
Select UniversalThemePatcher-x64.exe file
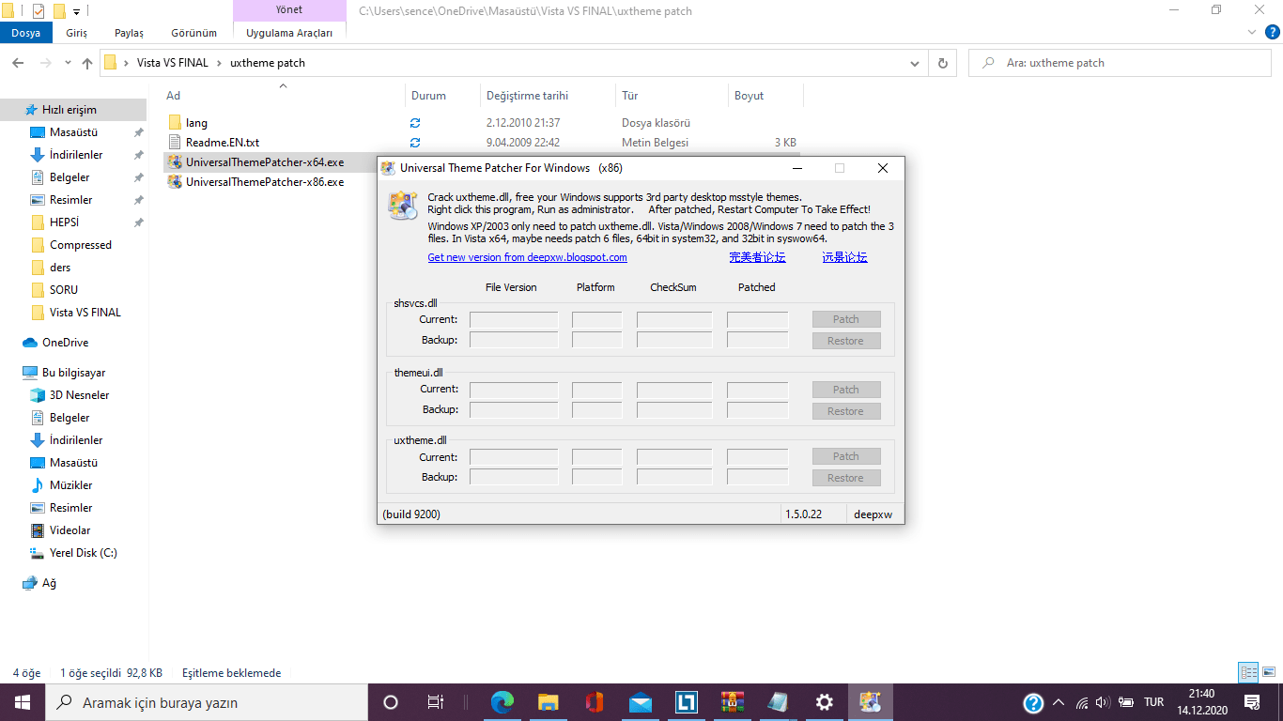(x=265, y=162)
